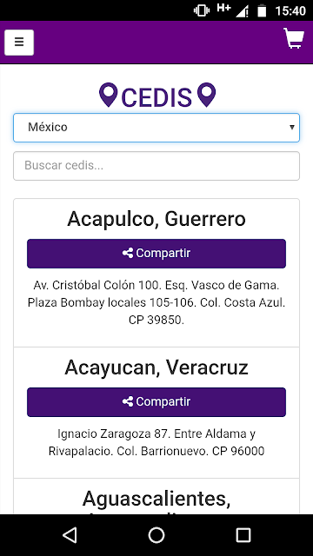Tap the battery icon in status bar

click(262, 10)
